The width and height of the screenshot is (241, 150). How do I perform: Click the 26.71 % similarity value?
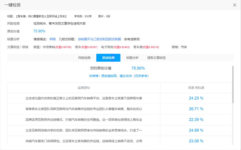pyautogui.click(x=196, y=109)
